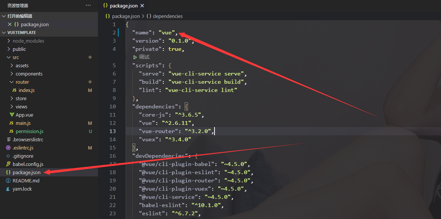Screen dimensions: 441x219
Task: Close the package.json editor tab
Action: (x=142, y=6)
